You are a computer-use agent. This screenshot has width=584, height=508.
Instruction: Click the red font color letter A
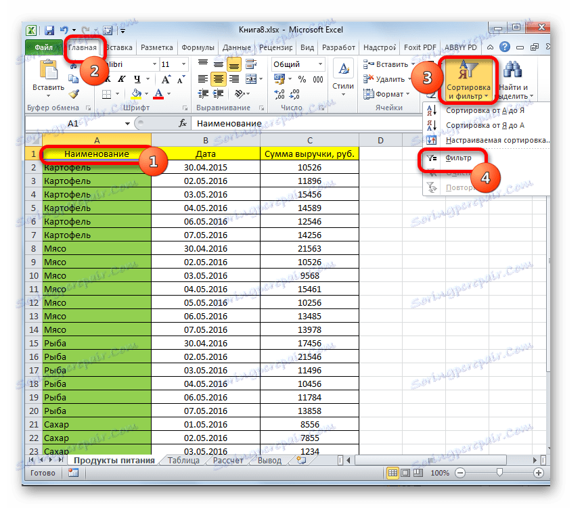(158, 94)
